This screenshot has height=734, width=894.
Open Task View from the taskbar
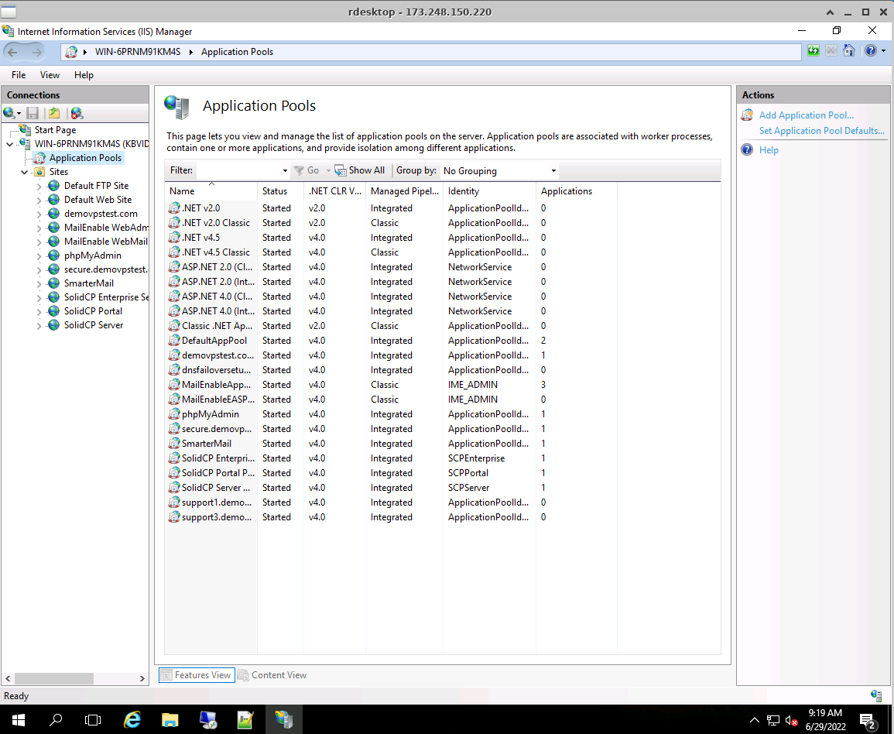pos(93,720)
